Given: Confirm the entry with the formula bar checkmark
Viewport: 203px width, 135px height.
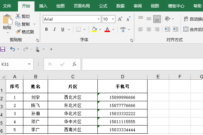Looking at the screenshot, I should pos(62,64).
